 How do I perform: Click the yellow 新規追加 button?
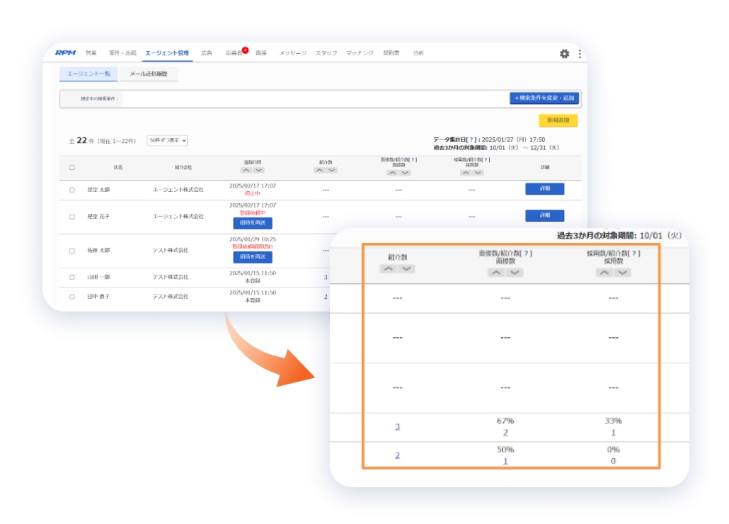point(558,120)
